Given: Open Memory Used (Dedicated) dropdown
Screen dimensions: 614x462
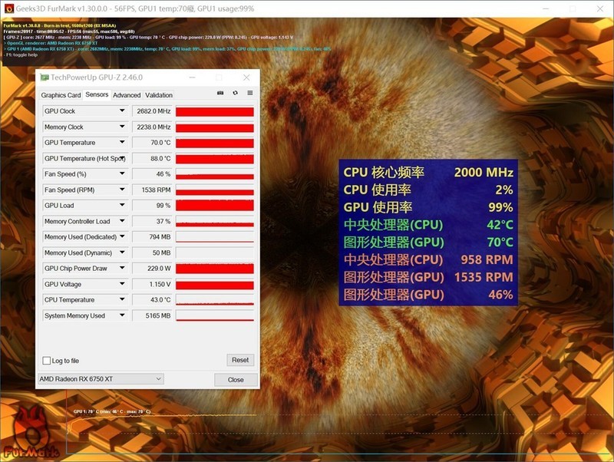Looking at the screenshot, I should click(x=122, y=236).
